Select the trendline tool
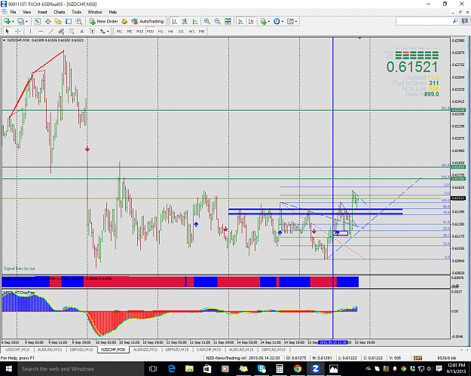 click(51, 31)
